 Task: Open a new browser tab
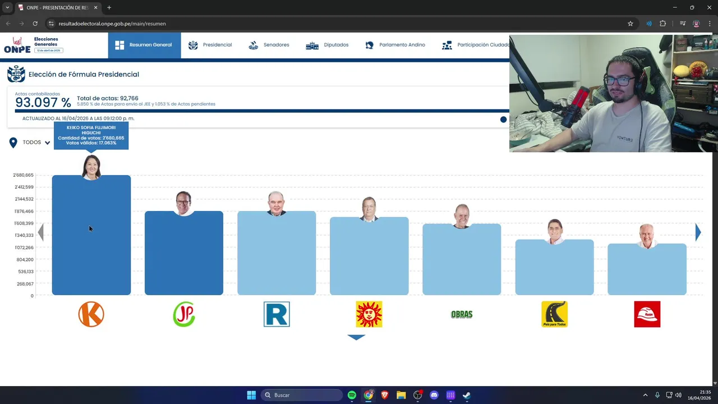pos(109,8)
